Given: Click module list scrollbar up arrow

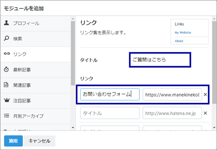Looking at the screenshot, I should [73, 19].
